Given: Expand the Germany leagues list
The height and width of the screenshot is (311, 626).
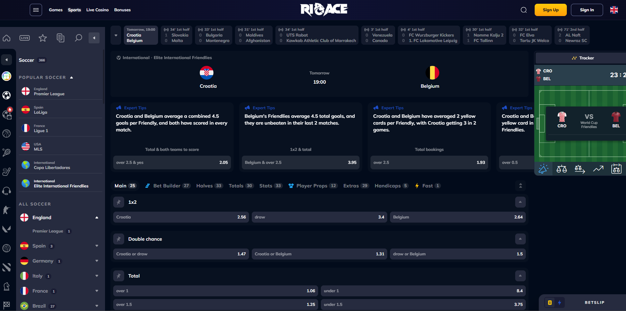Looking at the screenshot, I should pyautogui.click(x=97, y=261).
